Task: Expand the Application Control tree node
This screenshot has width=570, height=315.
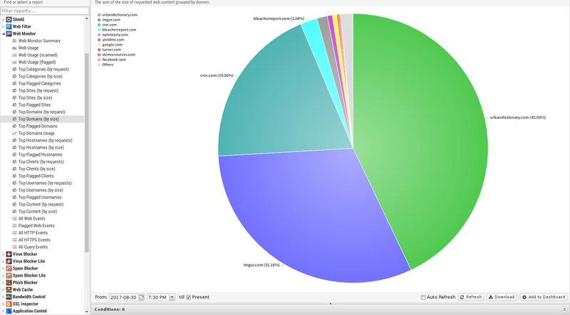Action: (4, 311)
